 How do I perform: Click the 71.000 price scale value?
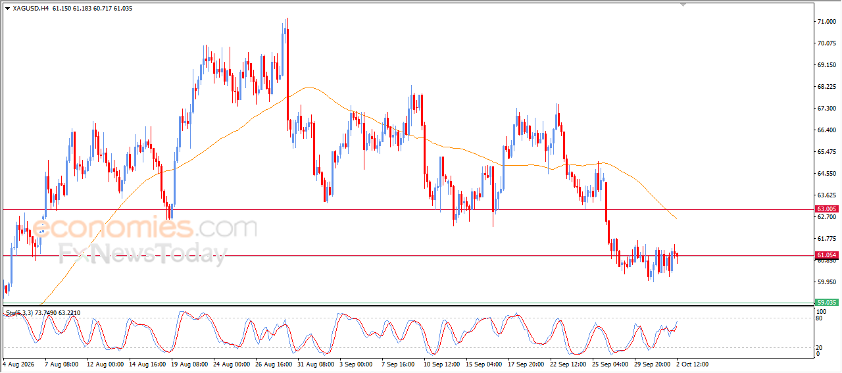[x=826, y=22]
